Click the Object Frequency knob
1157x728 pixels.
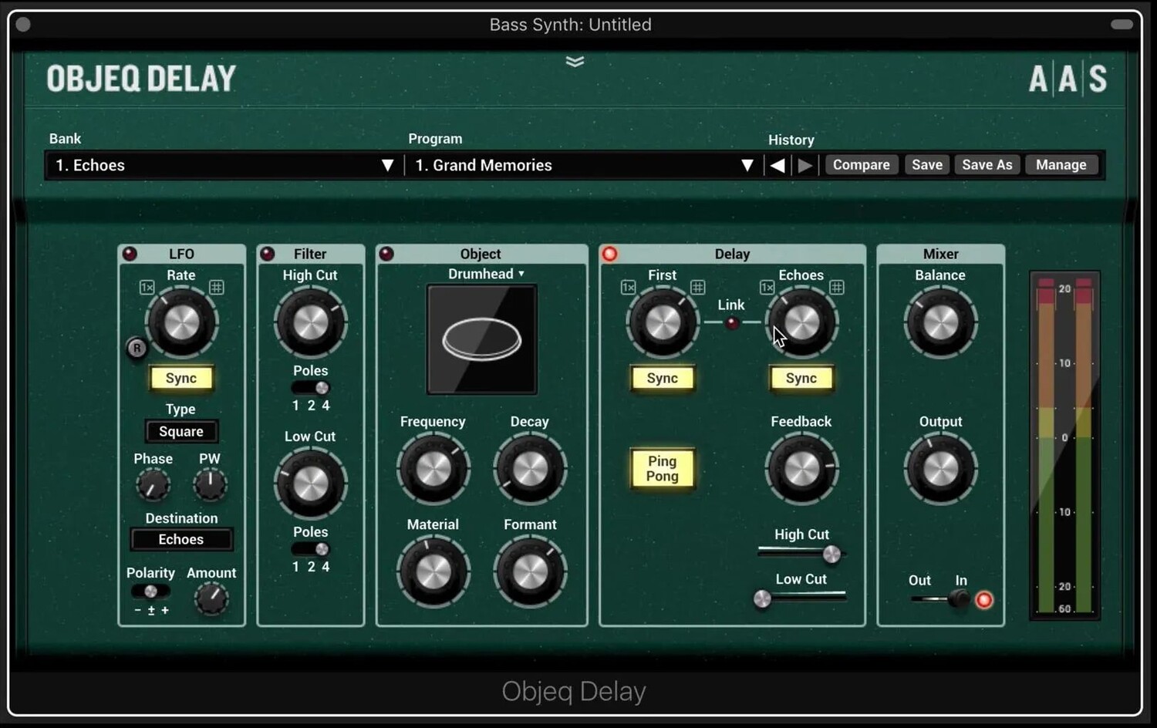(x=433, y=468)
